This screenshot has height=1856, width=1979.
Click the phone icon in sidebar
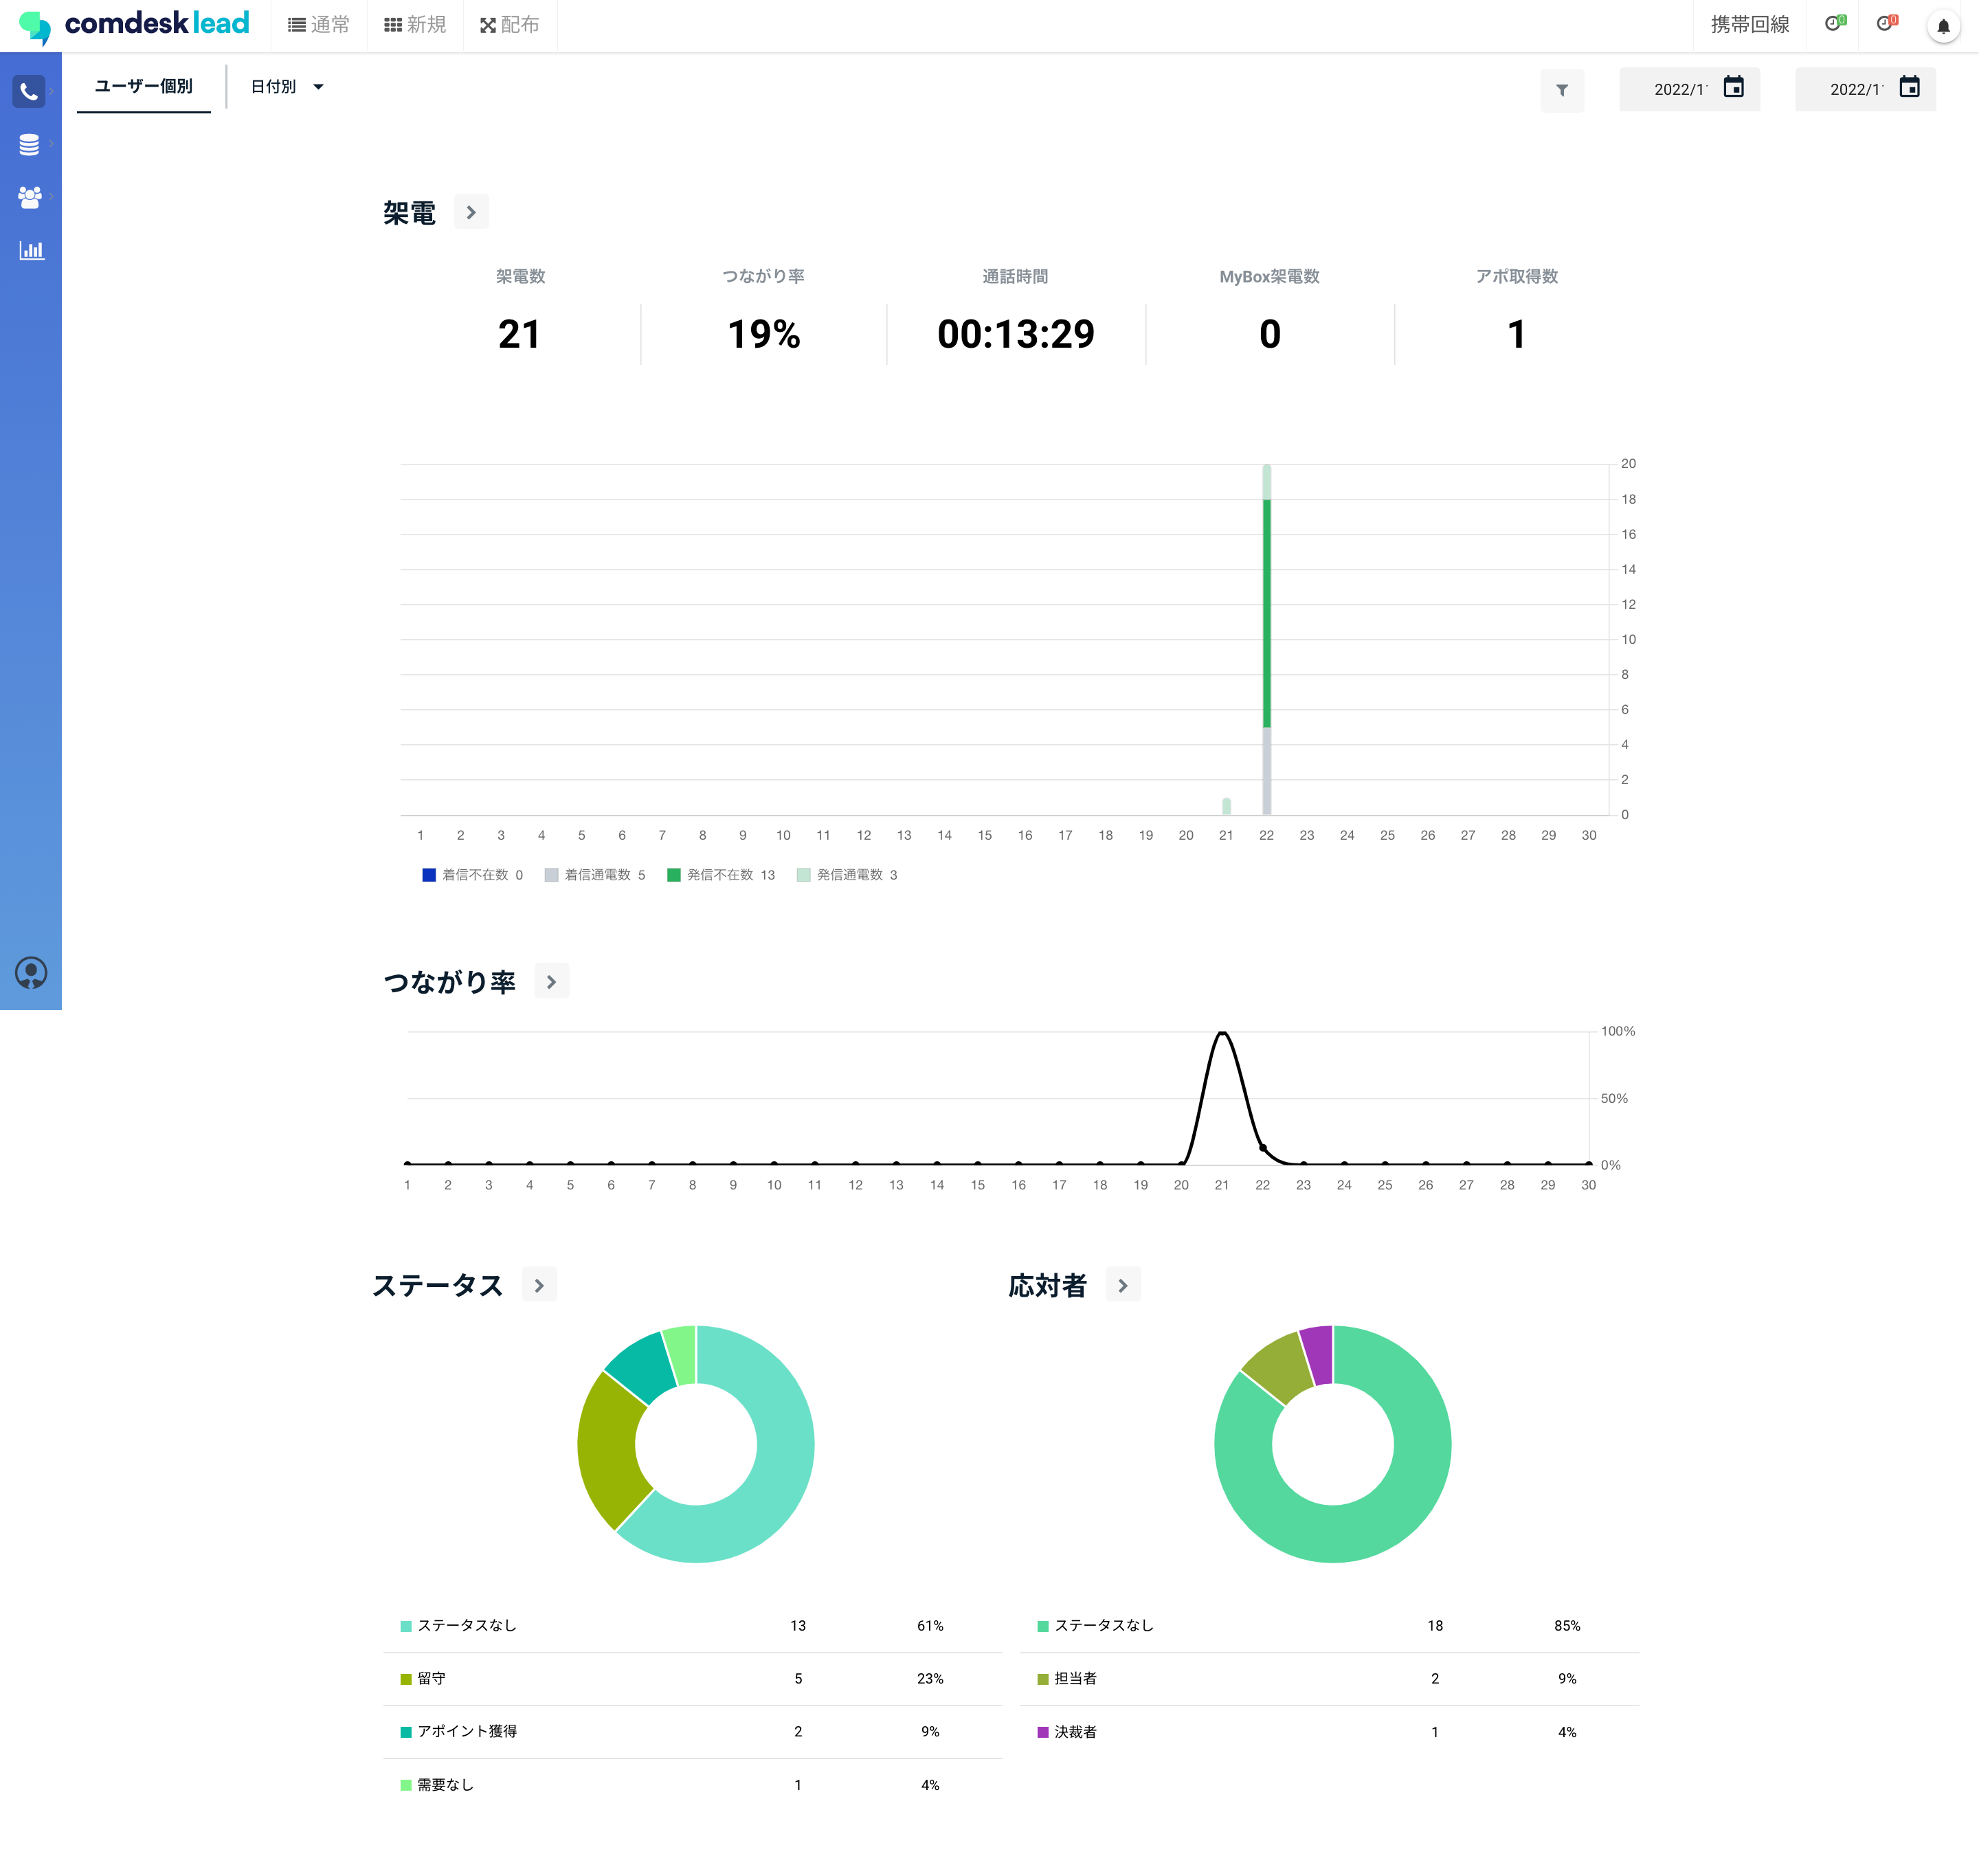point(29,91)
